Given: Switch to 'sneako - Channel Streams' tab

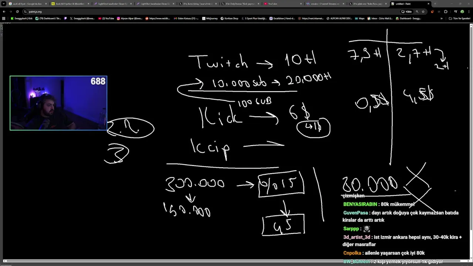Looking at the screenshot, I should pos(325,4).
